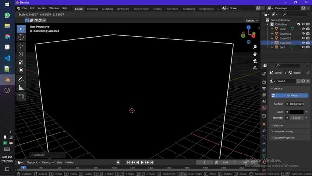
Task: Open Chrome from the Windows taskbar
Action: (7, 37)
